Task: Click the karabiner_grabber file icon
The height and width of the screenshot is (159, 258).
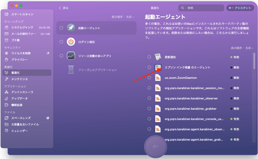Action: coord(158,109)
